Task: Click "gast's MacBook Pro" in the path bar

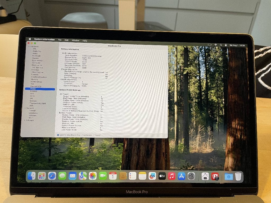Action: (x=70, y=135)
